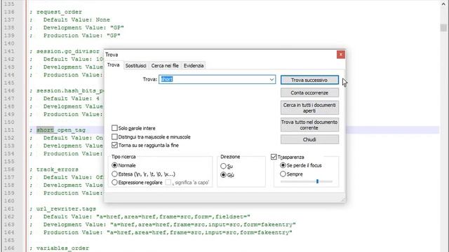Click 'Development Value: "GP"' on line 138

pos(83,28)
